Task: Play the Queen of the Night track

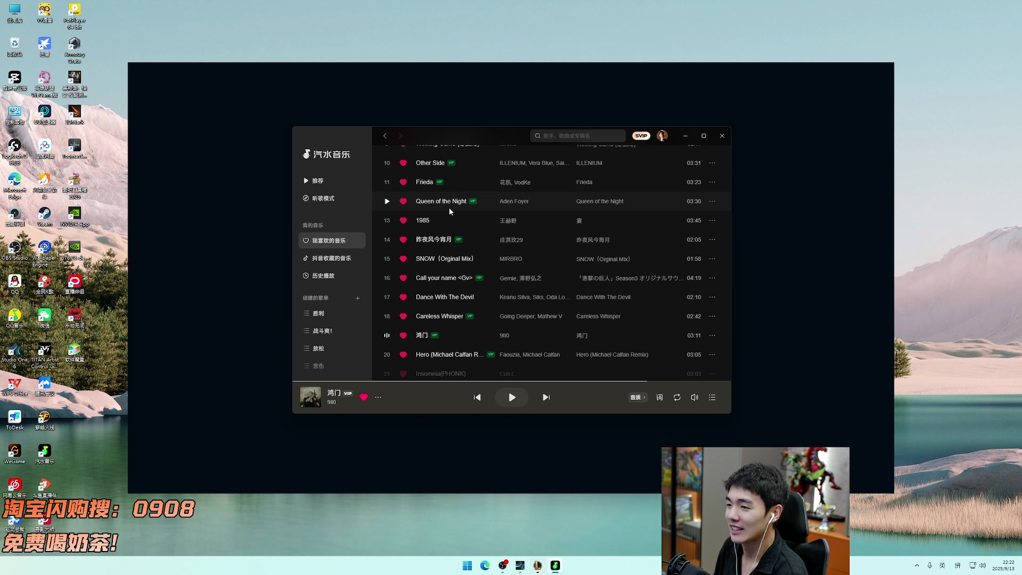Action: pyautogui.click(x=387, y=201)
